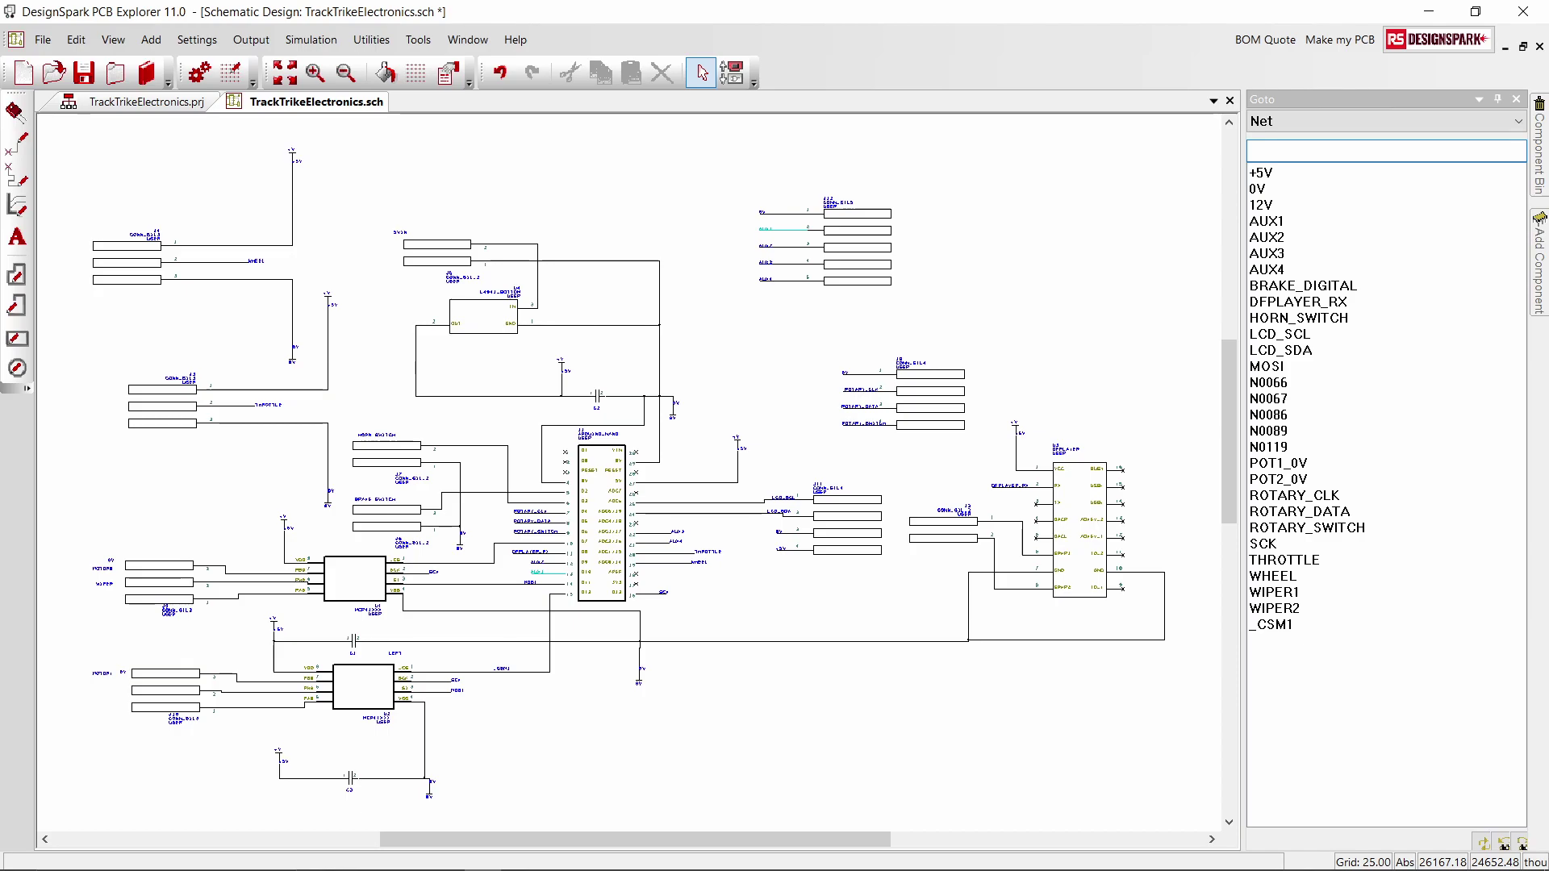Click the Fit to View arrows icon
Image resolution: width=1549 pixels, height=871 pixels.
pos(284,73)
